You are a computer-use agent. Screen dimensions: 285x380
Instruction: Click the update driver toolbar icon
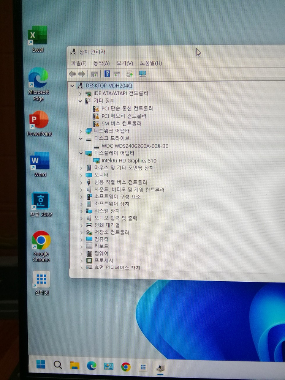tap(130, 74)
